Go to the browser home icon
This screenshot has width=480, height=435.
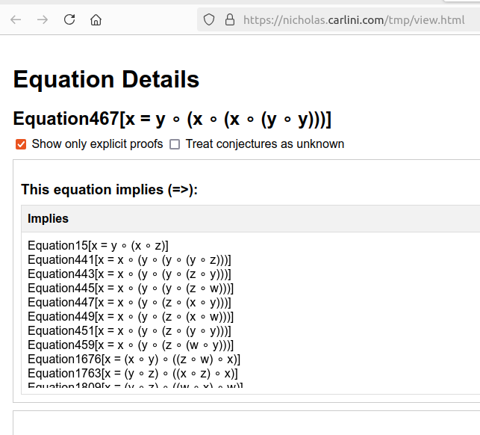(96, 20)
